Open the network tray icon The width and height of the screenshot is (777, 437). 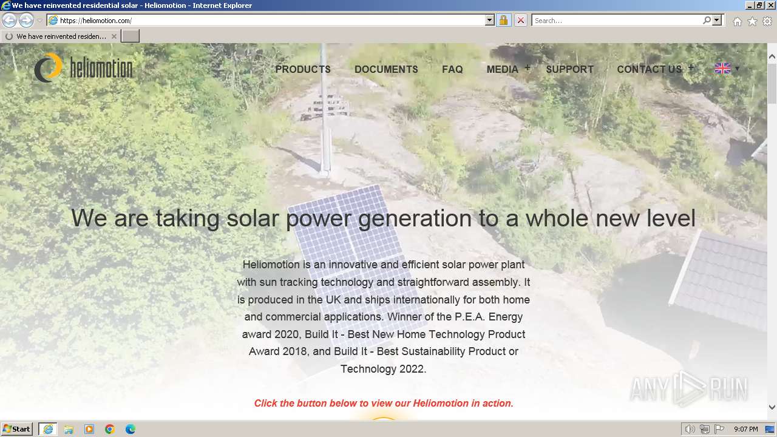pyautogui.click(x=705, y=429)
